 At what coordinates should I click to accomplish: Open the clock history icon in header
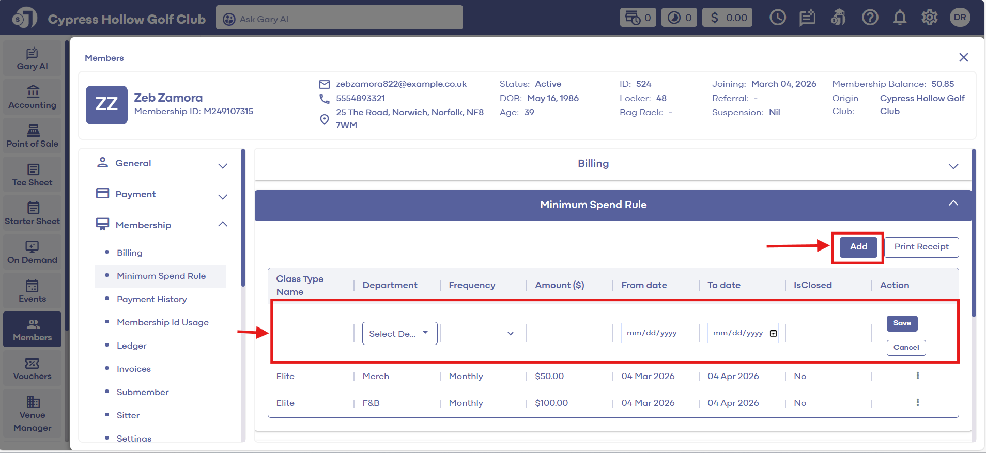pyautogui.click(x=777, y=18)
